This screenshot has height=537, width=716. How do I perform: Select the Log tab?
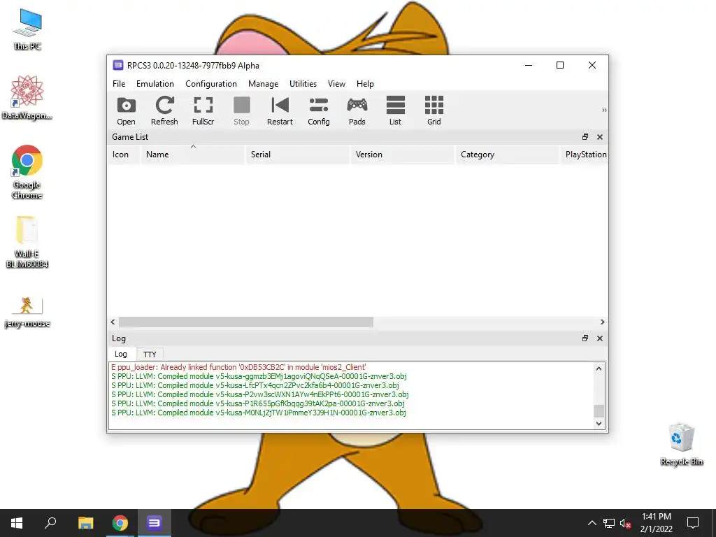tap(121, 354)
